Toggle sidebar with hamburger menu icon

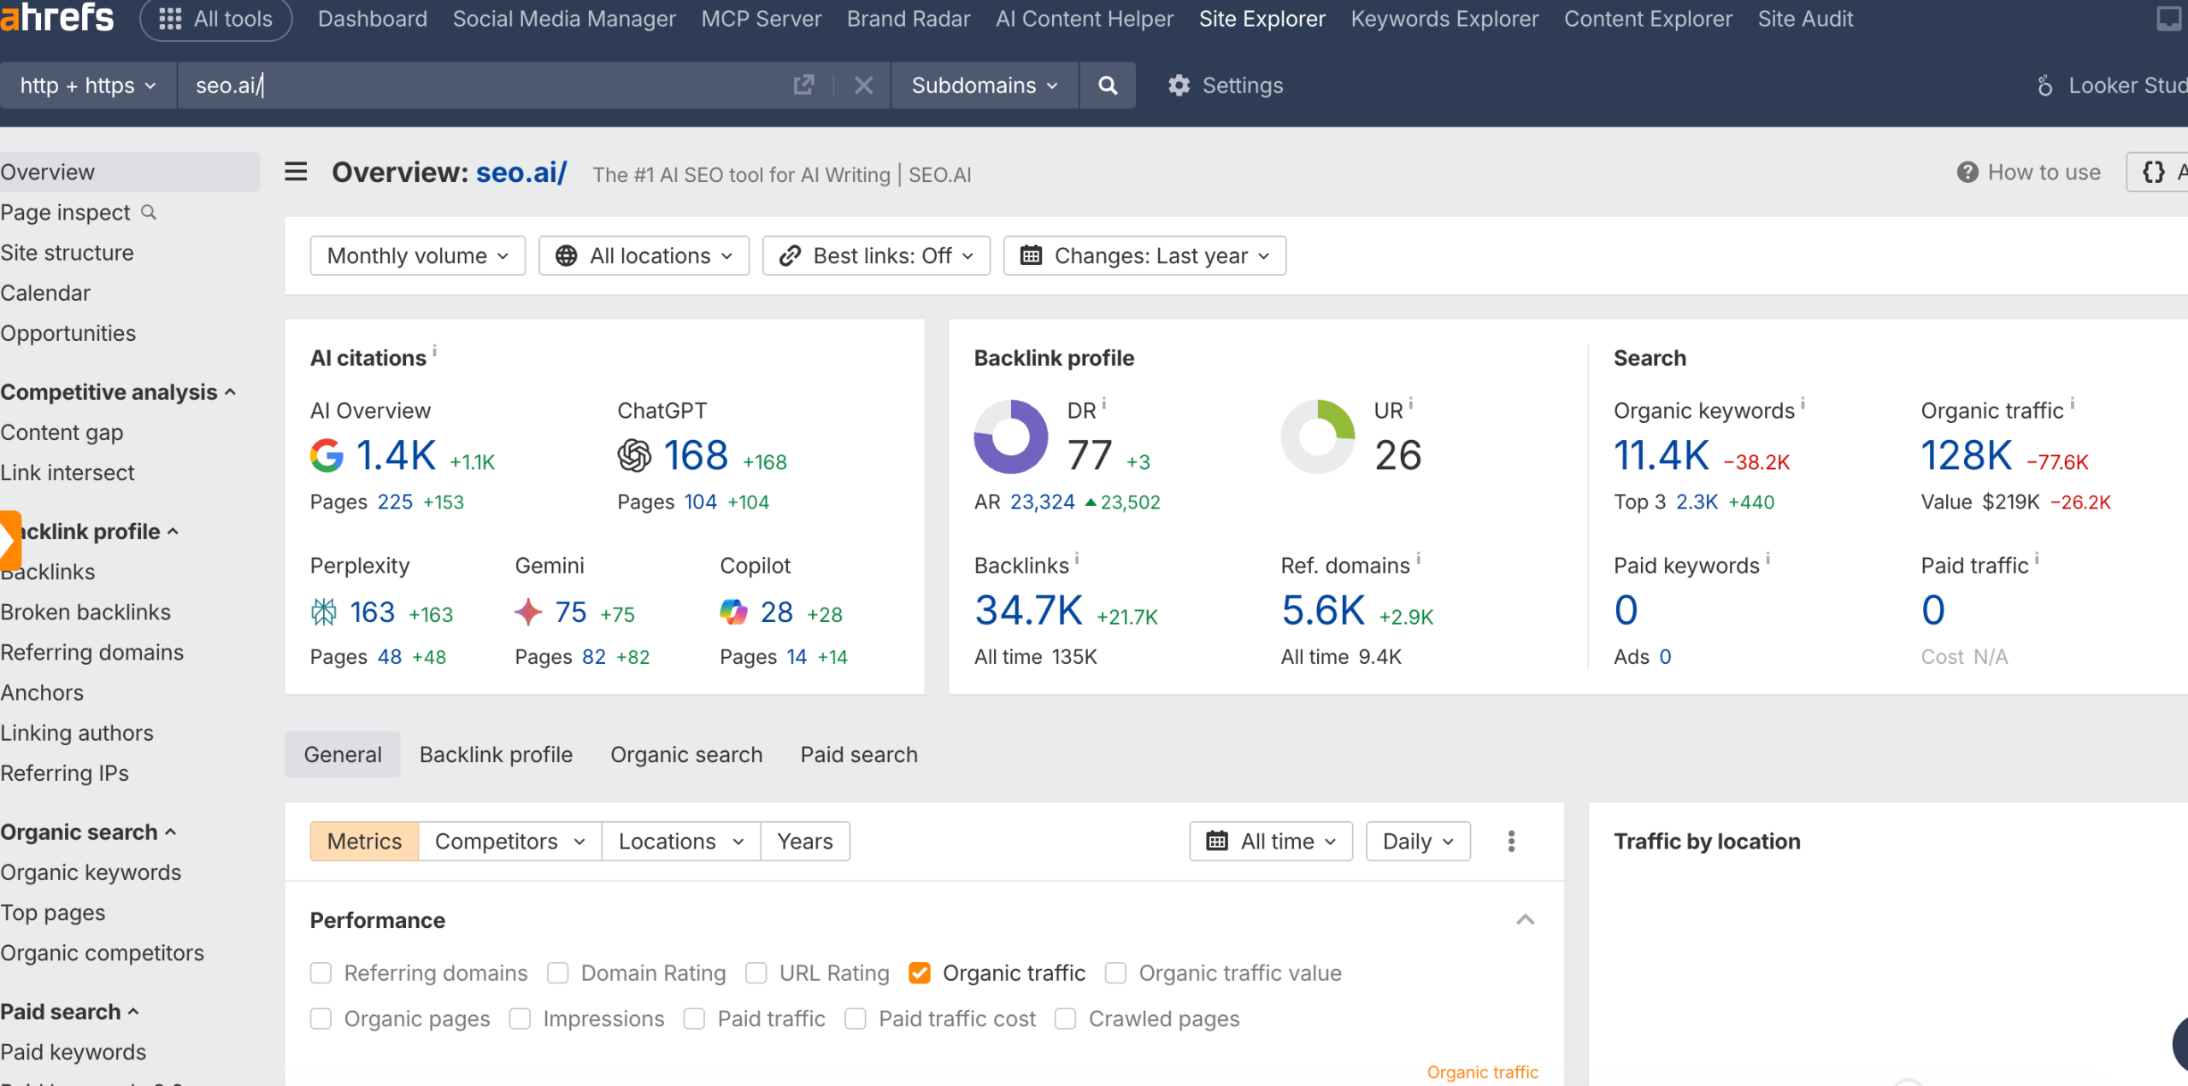click(x=296, y=173)
